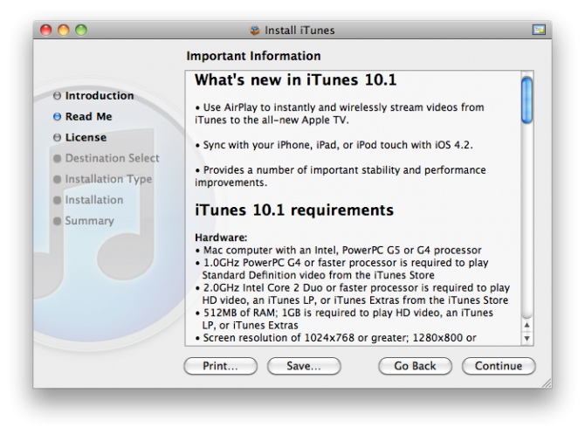Image resolution: width=585 pixels, height=434 pixels.
Task: Save the Read Me text
Action: point(304,366)
